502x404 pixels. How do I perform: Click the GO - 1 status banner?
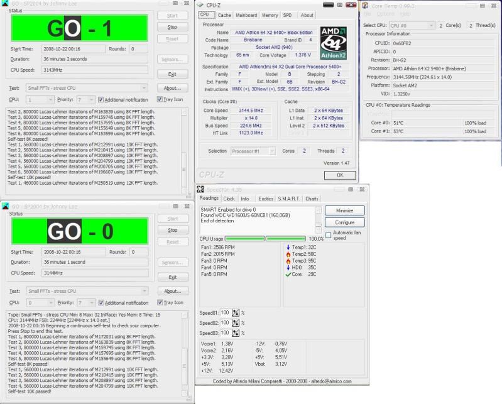pyautogui.click(x=79, y=28)
